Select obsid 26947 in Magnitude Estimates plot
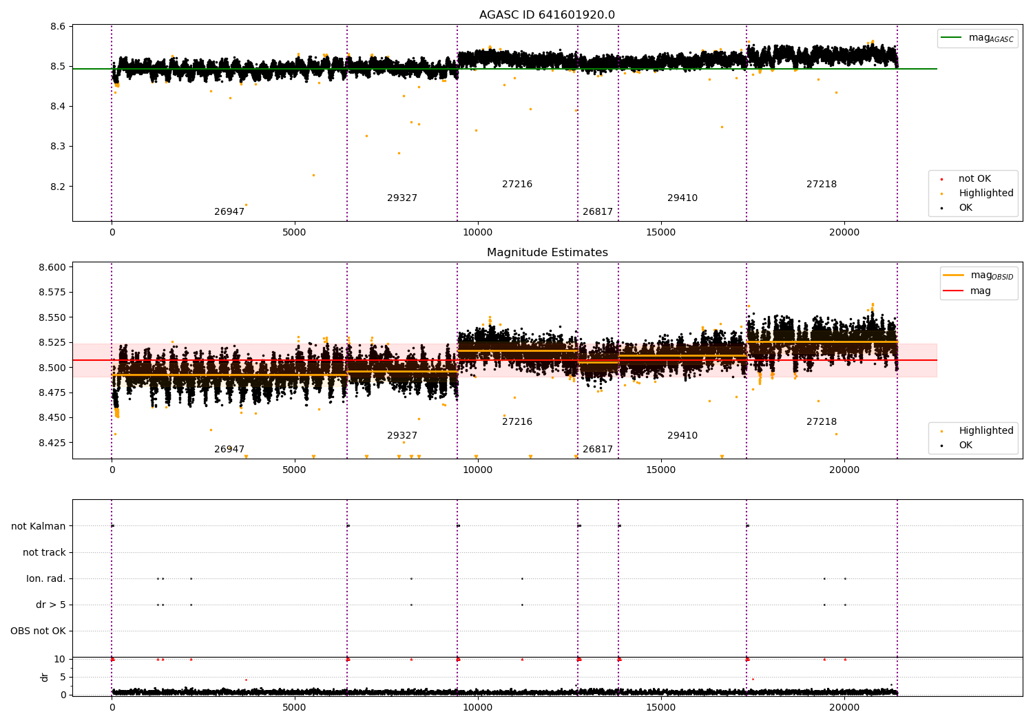The image size is (1033, 723). pos(229,450)
